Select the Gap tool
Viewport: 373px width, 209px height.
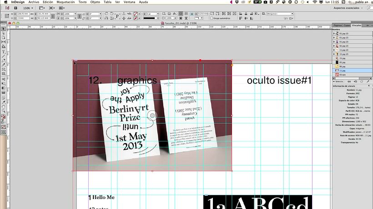tap(4, 42)
